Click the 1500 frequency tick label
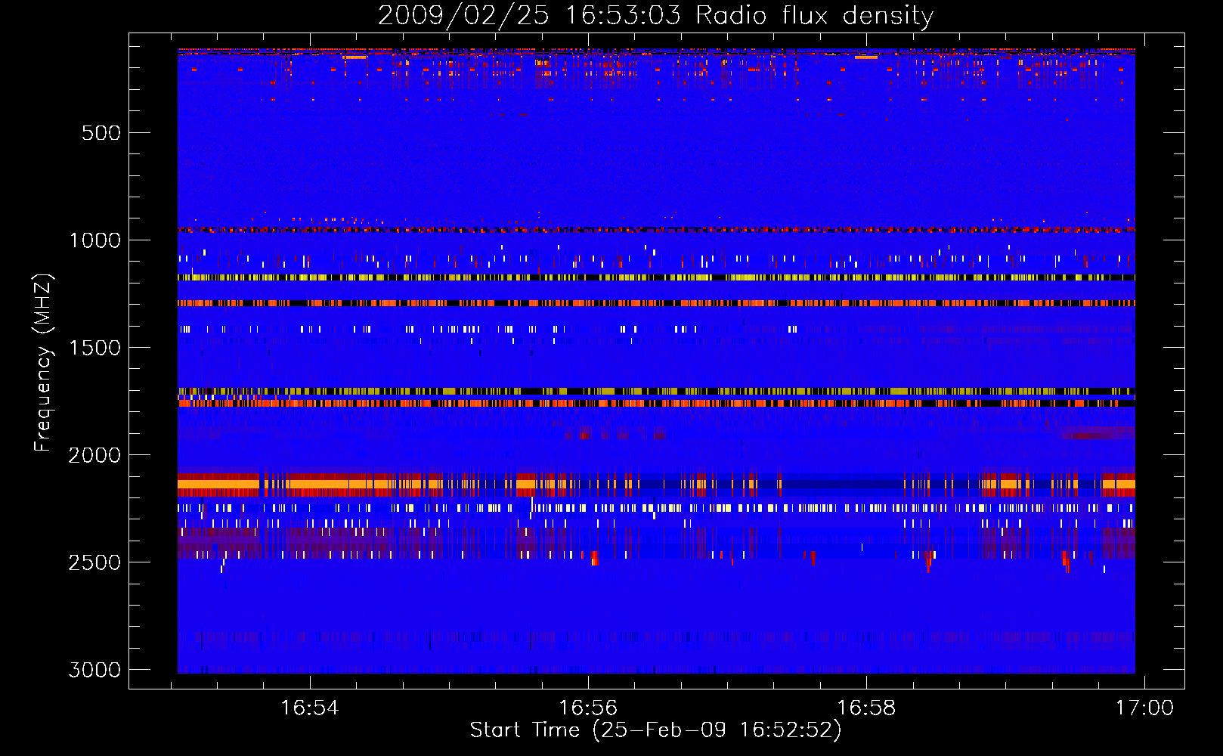Viewport: 1223px width, 756px height. (x=95, y=348)
